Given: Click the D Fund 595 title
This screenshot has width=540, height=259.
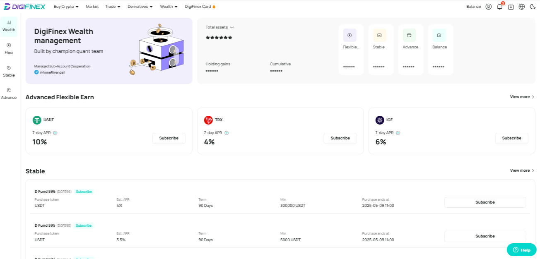Looking at the screenshot, I should [x=45, y=225].
